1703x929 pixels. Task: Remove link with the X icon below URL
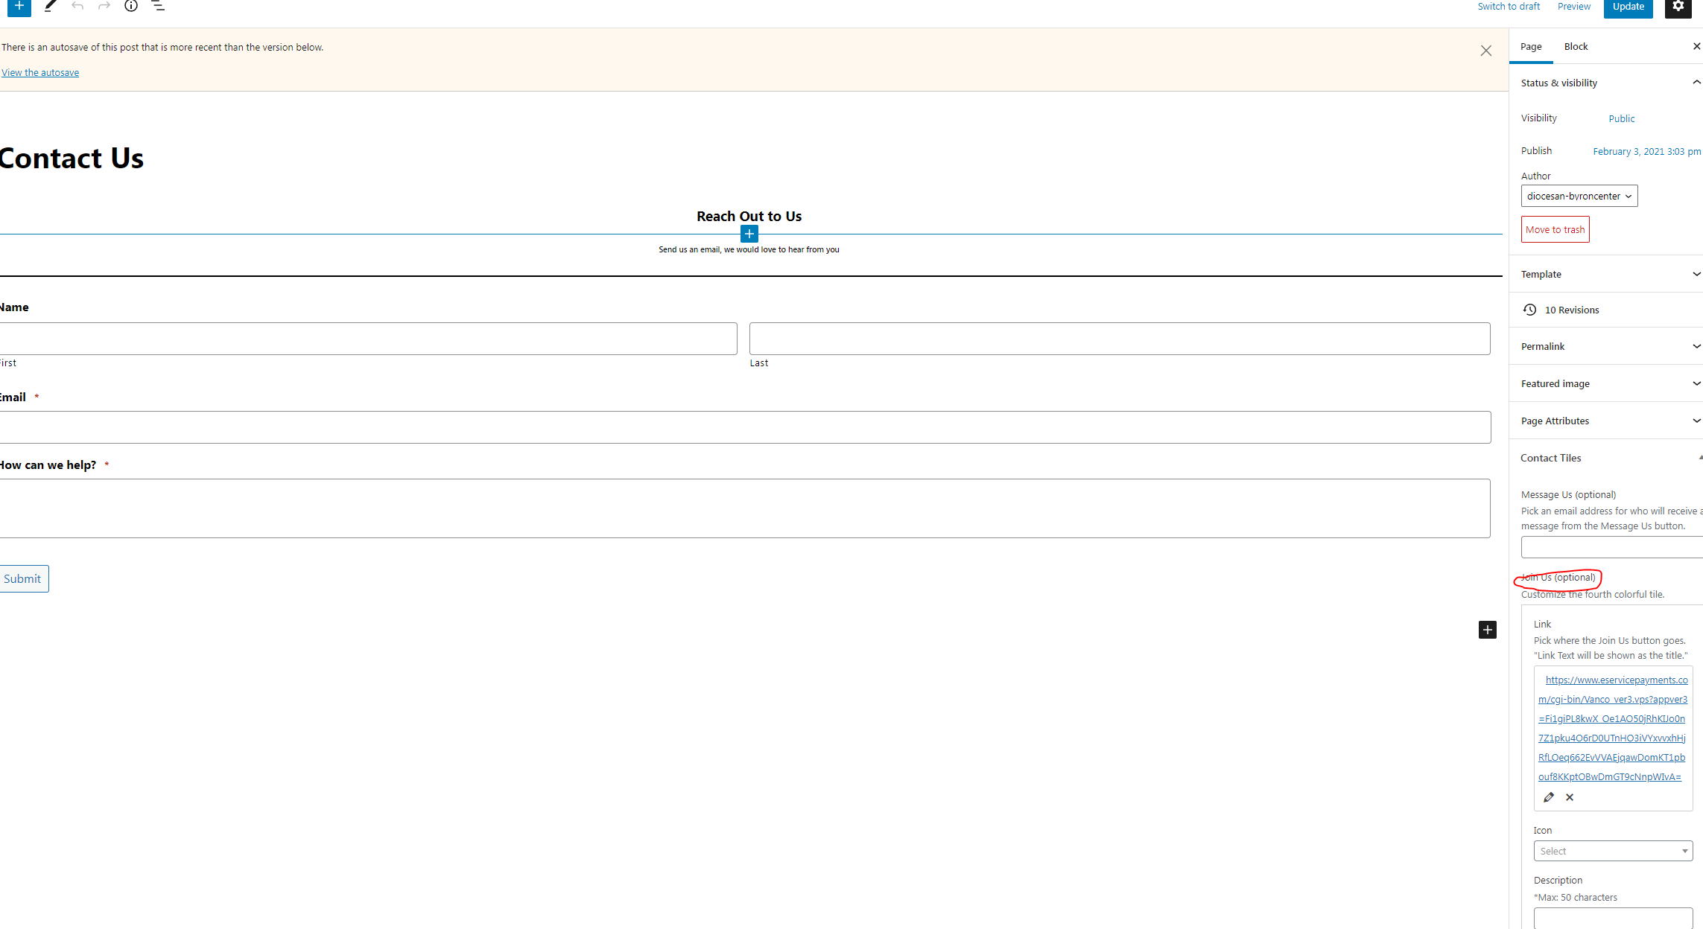coord(1570,797)
